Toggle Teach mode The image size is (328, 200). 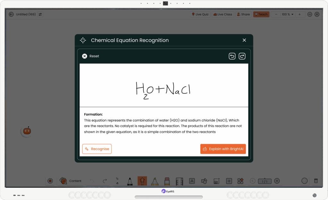click(x=261, y=14)
